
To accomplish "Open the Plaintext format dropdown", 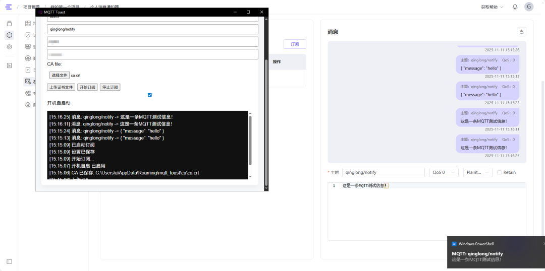I will coord(478,172).
